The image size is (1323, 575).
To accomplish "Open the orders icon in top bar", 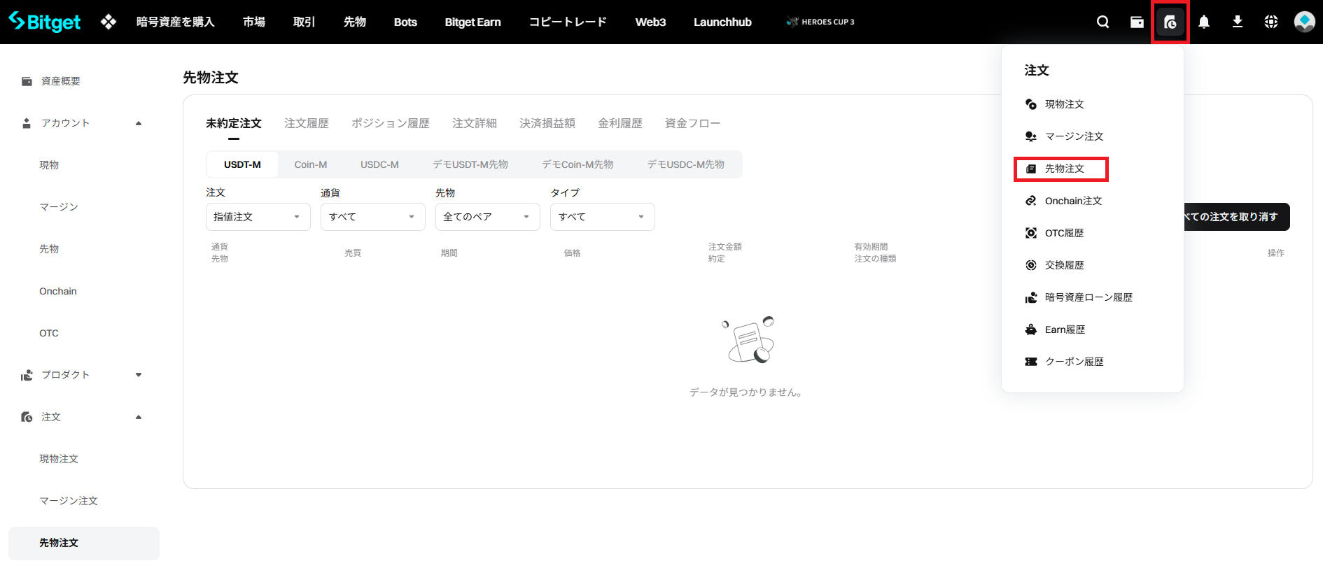I will pyautogui.click(x=1170, y=22).
